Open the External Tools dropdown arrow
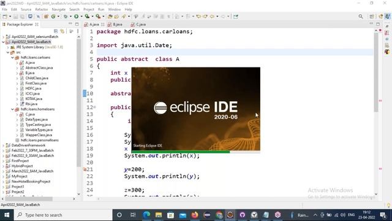The width and height of the screenshot is (392, 221). click(x=104, y=17)
